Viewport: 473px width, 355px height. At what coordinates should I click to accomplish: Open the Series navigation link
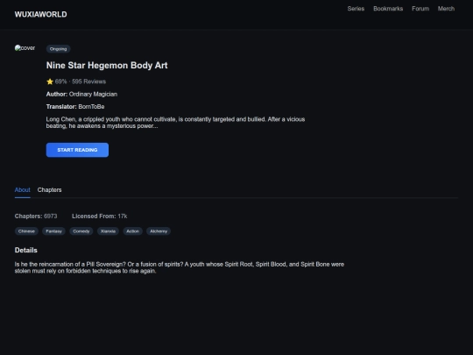tap(356, 9)
